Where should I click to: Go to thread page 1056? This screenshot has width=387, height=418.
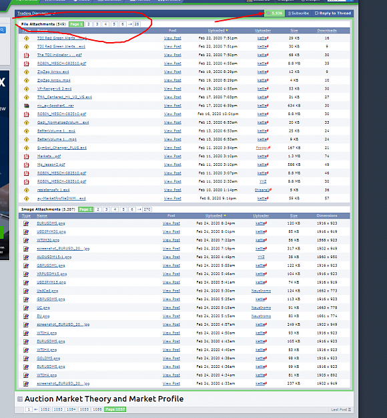97,409
